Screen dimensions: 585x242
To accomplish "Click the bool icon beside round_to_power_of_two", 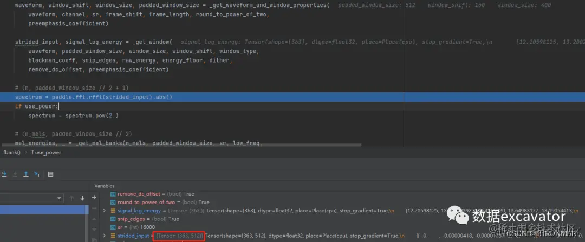I will (113, 202).
